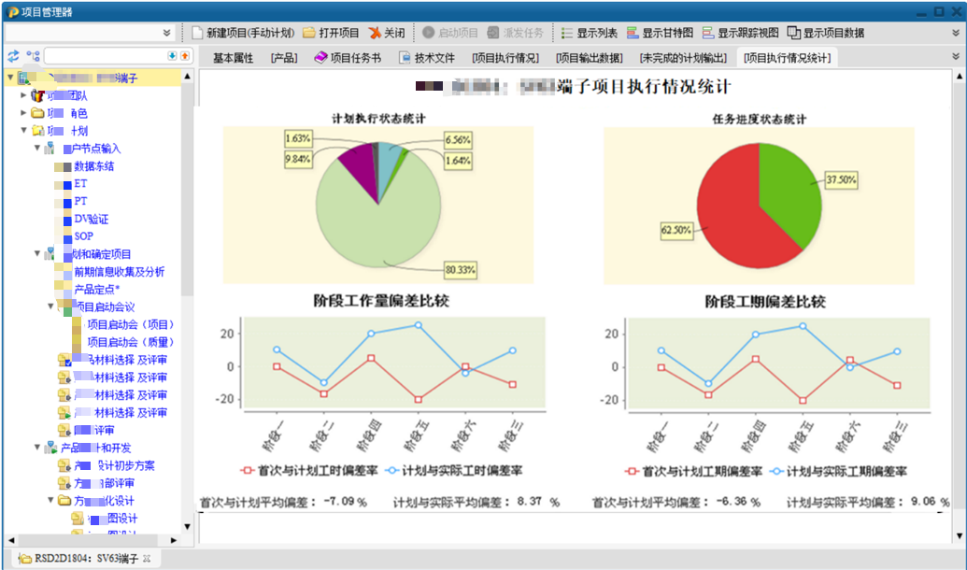Click the stage icon beside 产品…和开发

pos(50,448)
